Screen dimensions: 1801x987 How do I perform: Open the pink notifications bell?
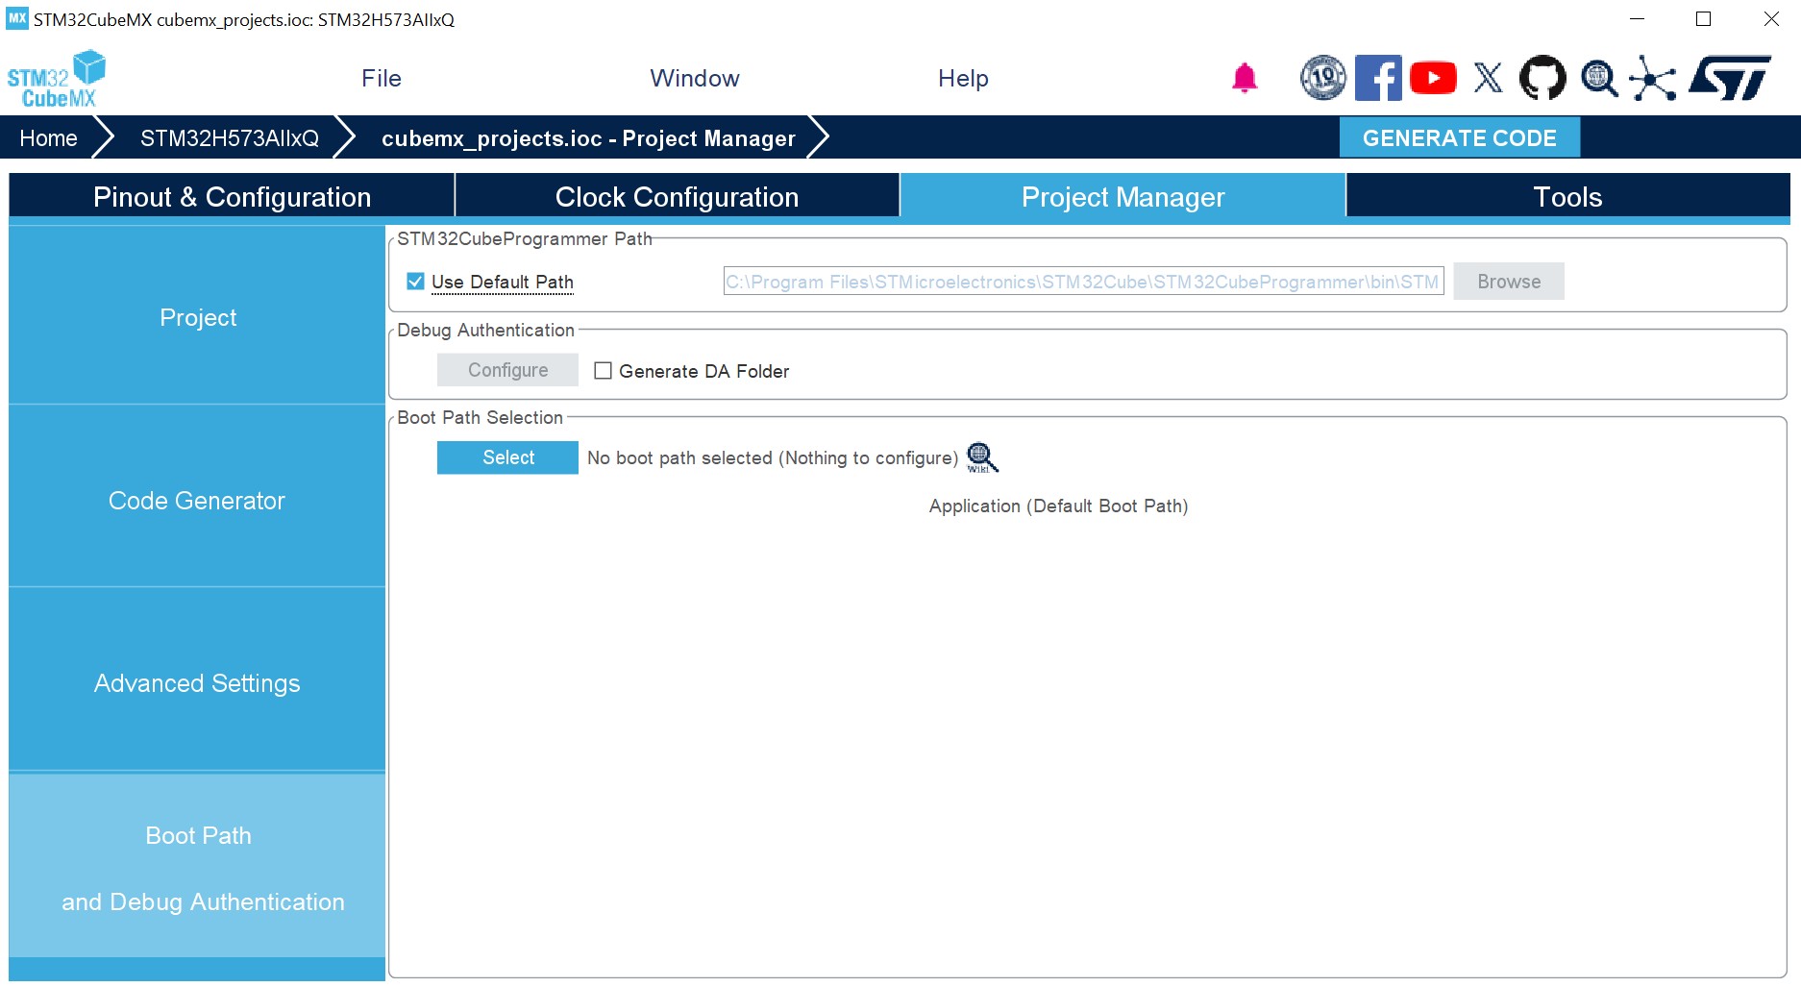(1245, 78)
